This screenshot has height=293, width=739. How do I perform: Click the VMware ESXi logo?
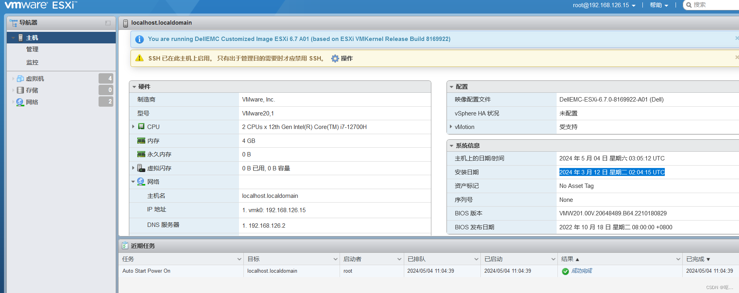tap(41, 5)
